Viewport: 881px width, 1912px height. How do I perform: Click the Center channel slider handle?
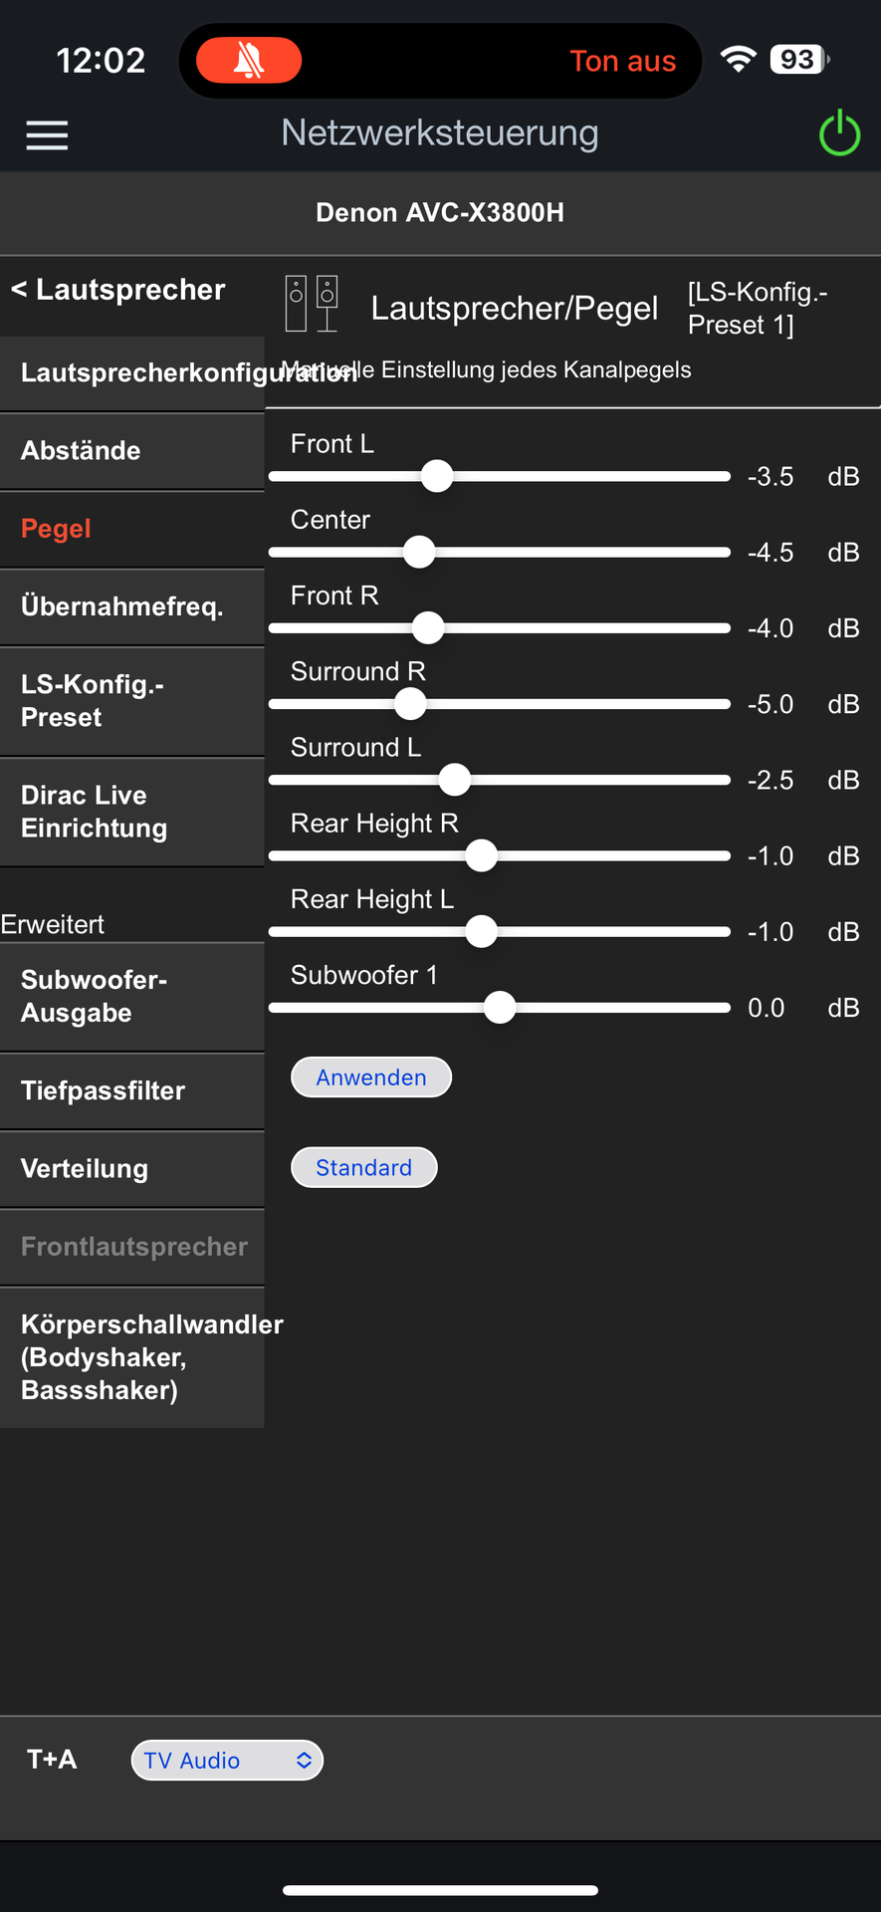(x=419, y=552)
